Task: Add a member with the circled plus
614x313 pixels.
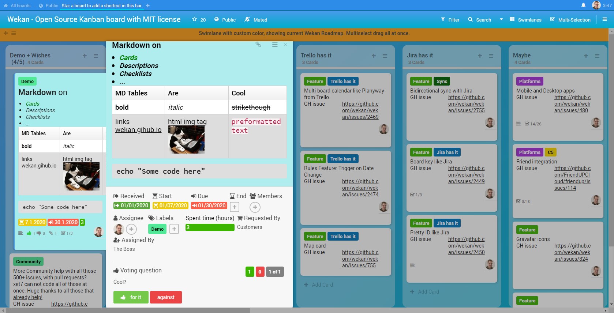Action: pyautogui.click(x=255, y=207)
